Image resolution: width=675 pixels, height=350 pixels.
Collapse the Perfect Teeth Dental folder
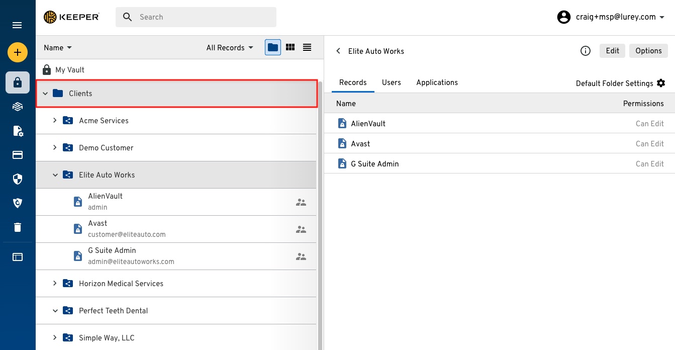(x=55, y=311)
